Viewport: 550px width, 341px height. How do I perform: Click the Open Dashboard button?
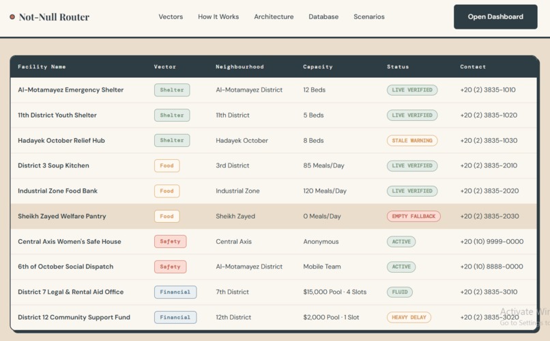click(x=495, y=17)
